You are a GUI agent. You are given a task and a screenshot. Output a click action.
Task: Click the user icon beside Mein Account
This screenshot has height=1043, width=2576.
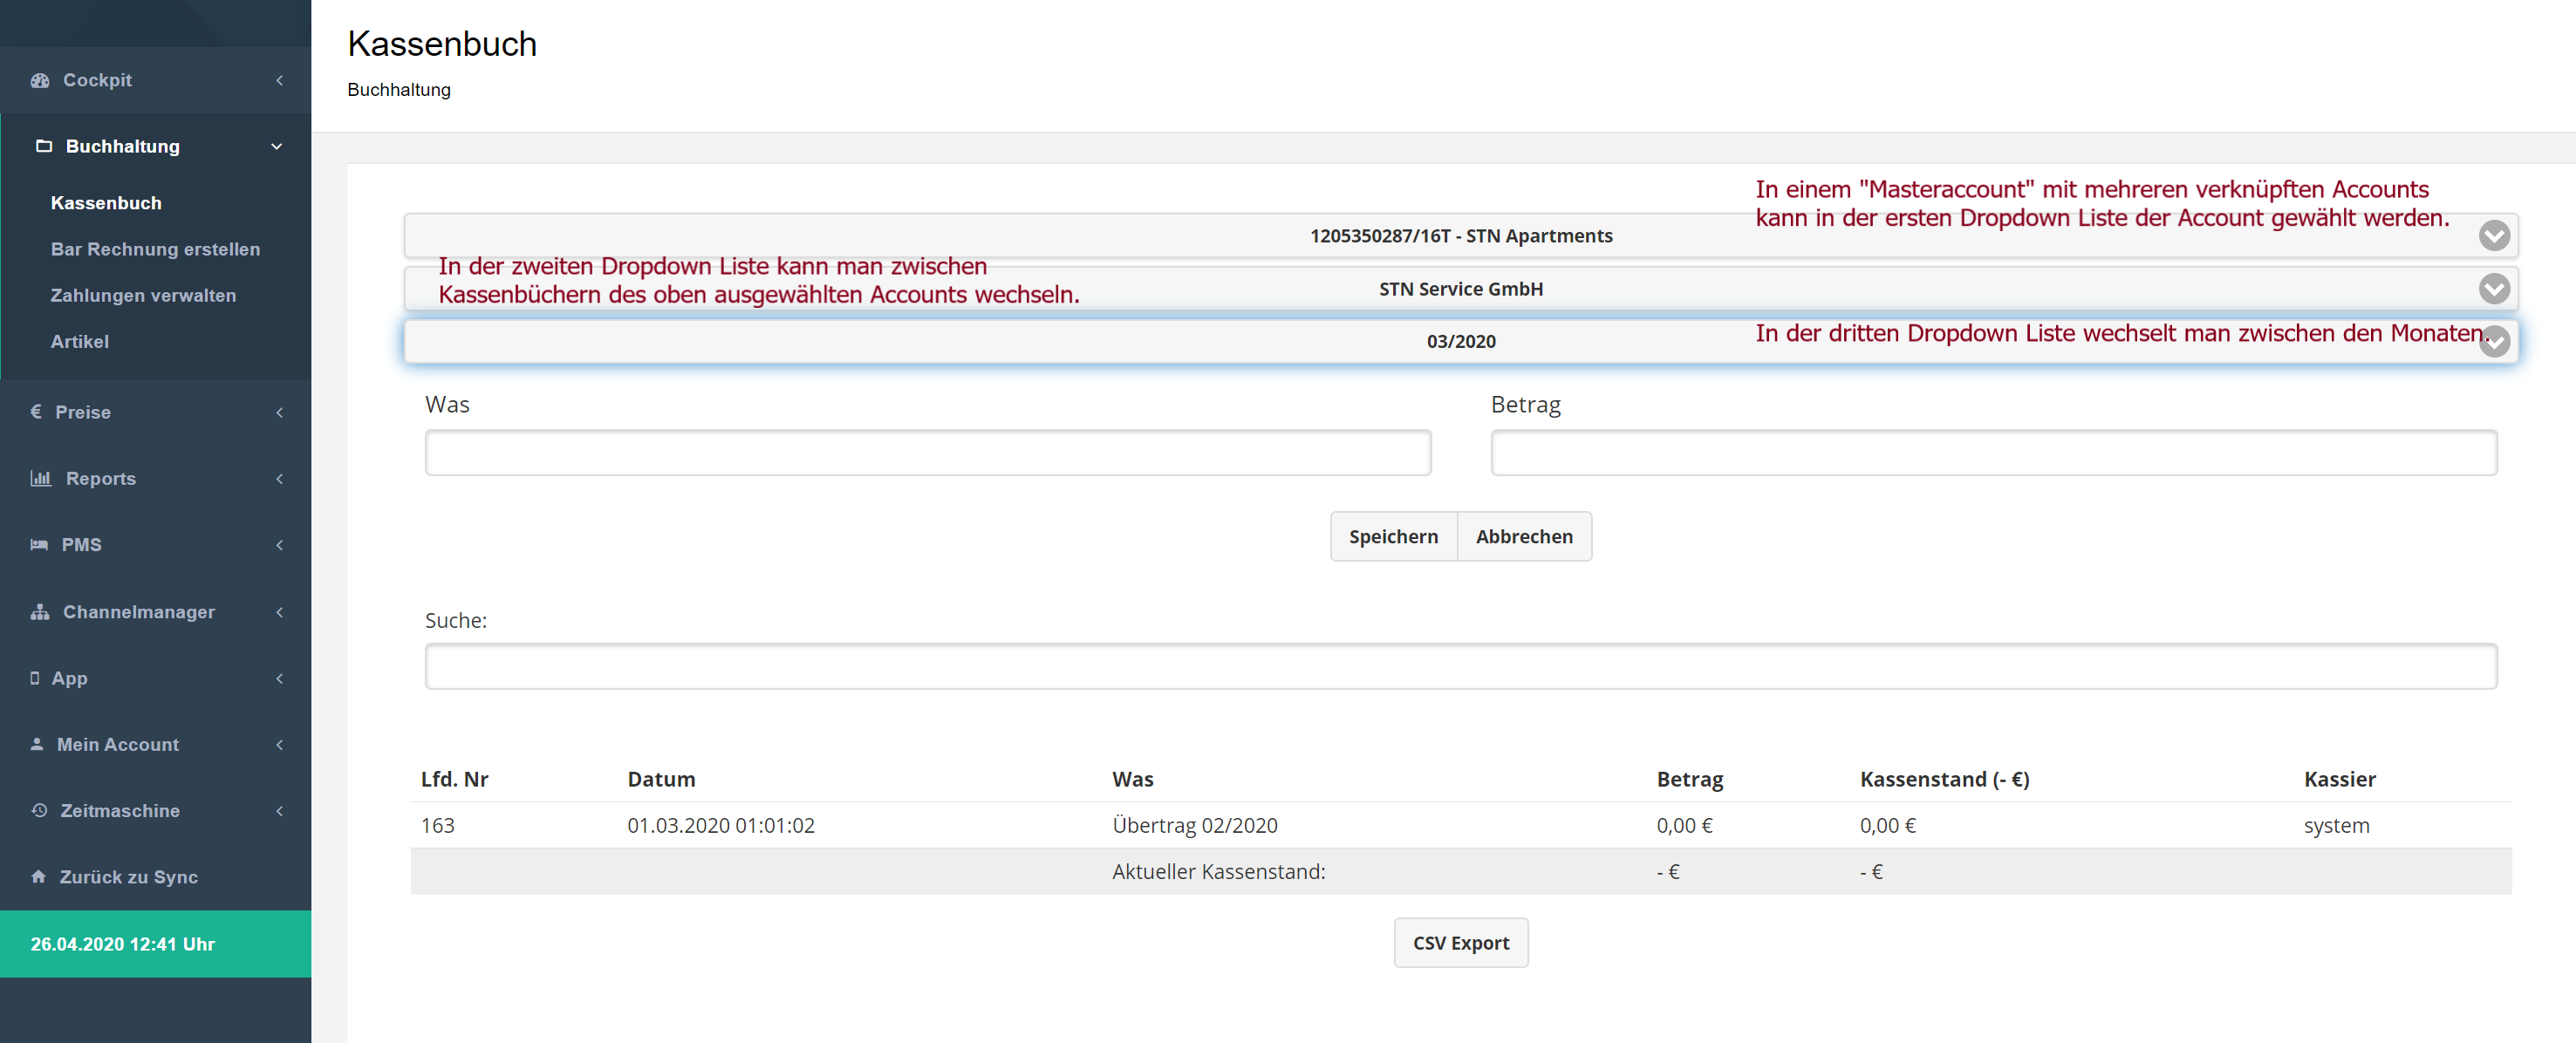[x=37, y=744]
